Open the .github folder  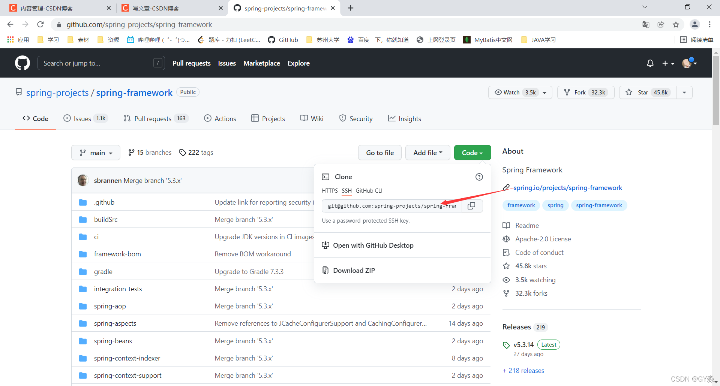click(104, 202)
